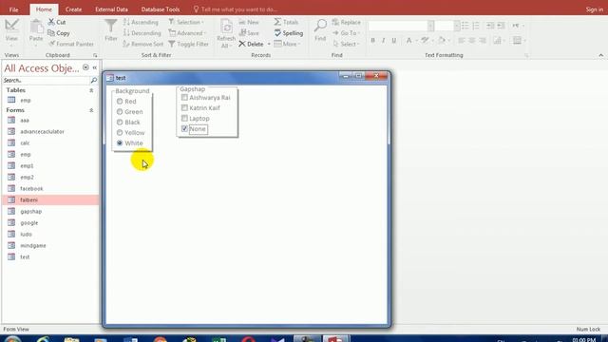
Task: Collapse navigation pane with double chevron
Action: point(95,67)
